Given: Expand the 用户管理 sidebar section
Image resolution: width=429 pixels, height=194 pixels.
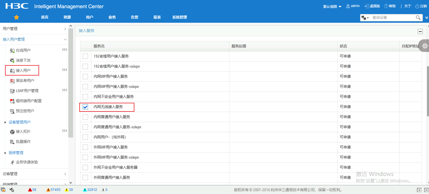Looking at the screenshot, I should point(34,29).
